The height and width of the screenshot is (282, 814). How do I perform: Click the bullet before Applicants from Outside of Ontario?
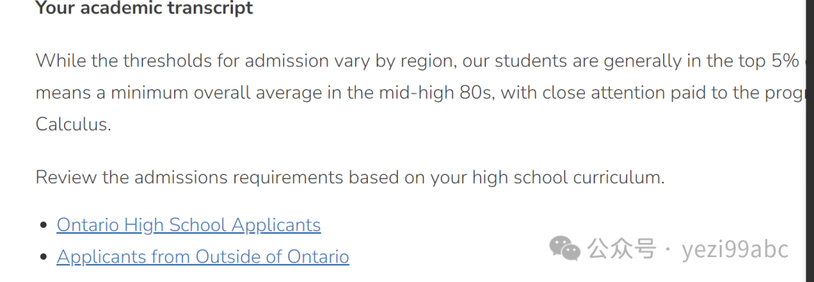(x=44, y=258)
